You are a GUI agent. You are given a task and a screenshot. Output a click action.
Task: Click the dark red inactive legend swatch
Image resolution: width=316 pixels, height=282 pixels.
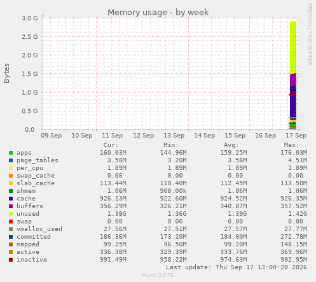tap(11, 260)
